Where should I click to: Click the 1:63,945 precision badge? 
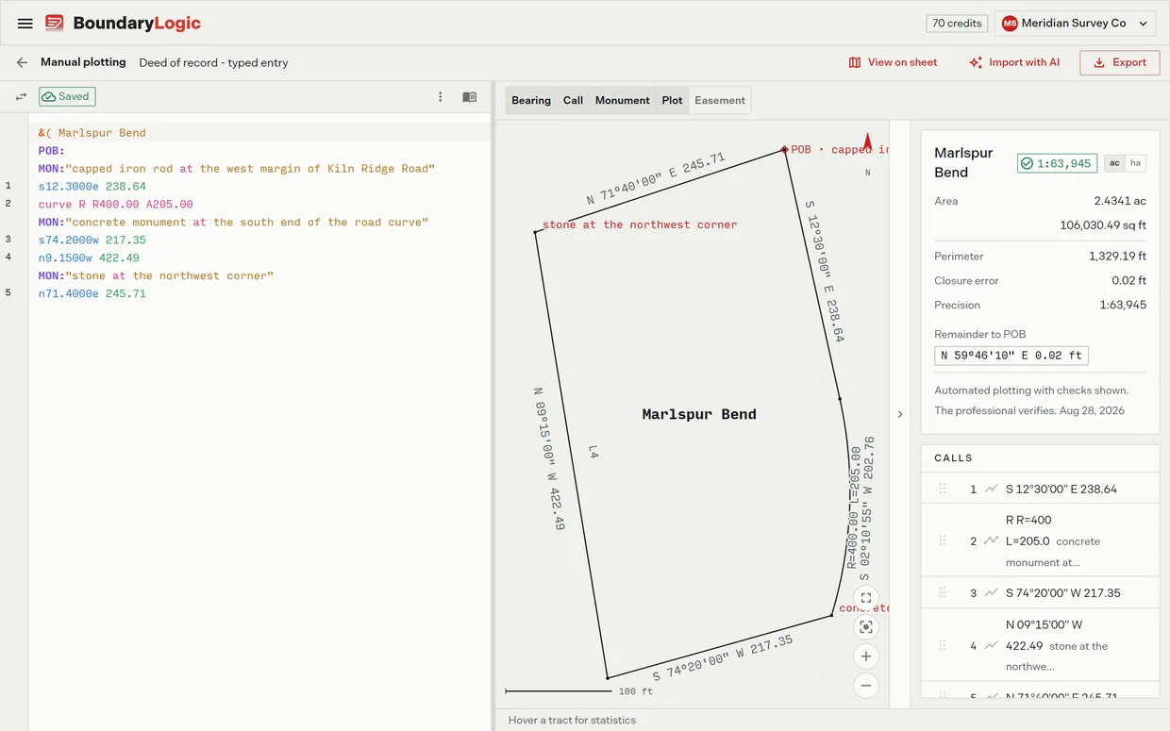point(1057,163)
